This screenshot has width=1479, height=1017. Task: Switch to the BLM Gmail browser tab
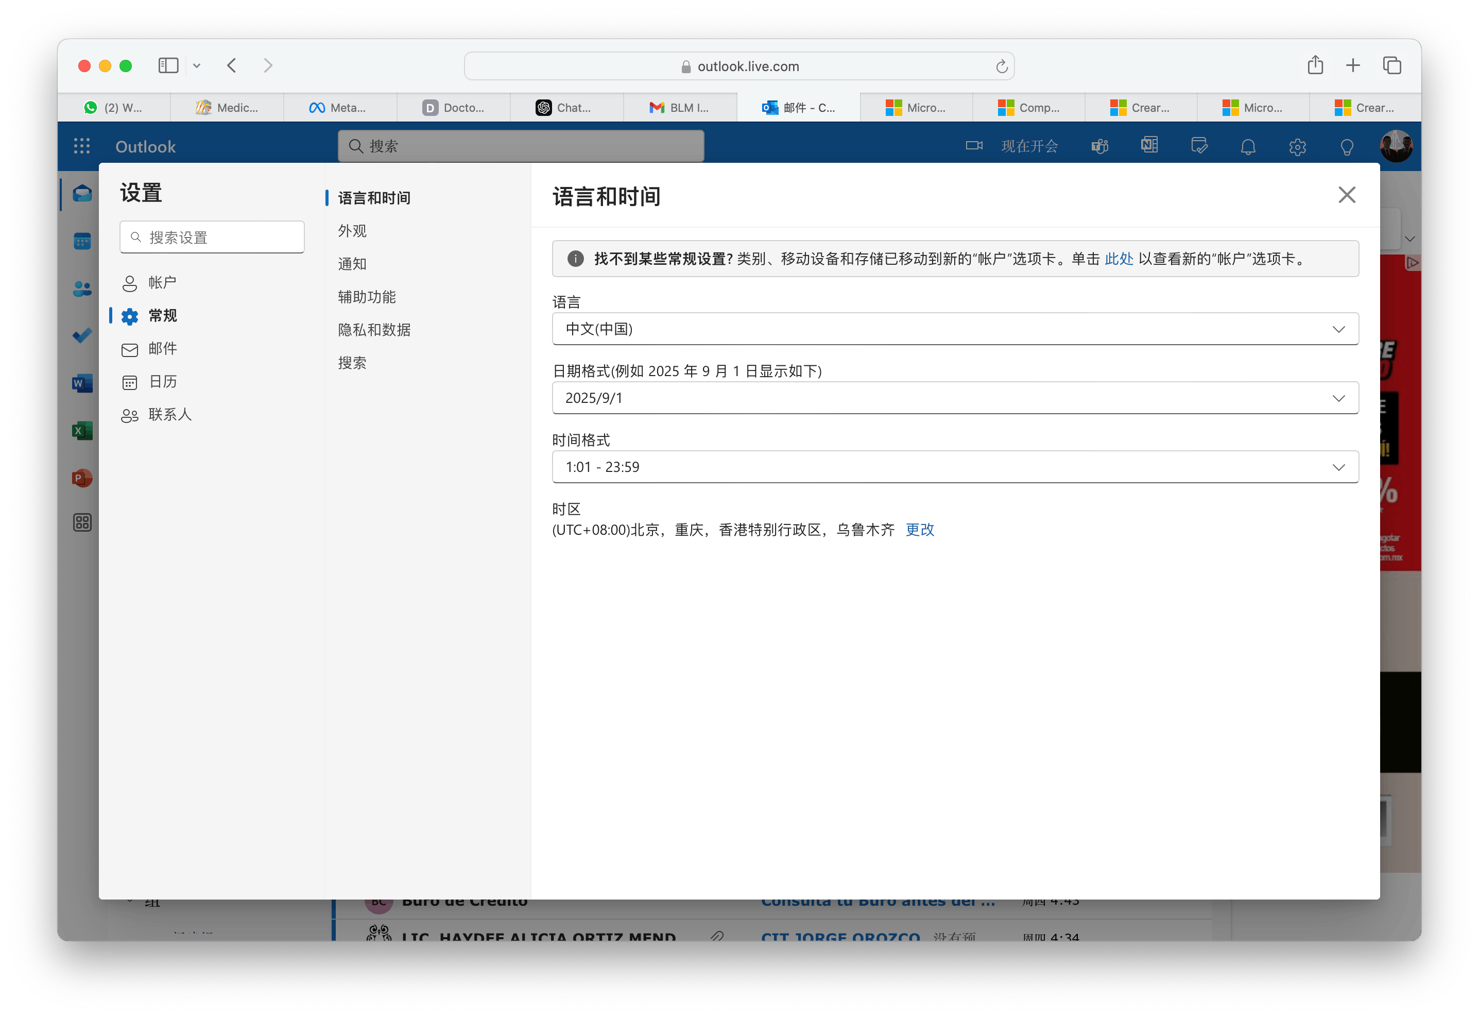coord(680,108)
